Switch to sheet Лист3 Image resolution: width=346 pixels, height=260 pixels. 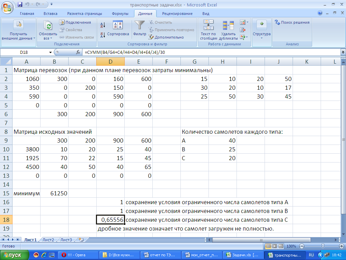click(x=66, y=240)
